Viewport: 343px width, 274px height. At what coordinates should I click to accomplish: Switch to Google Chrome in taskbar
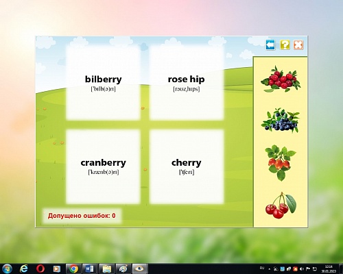(73, 269)
